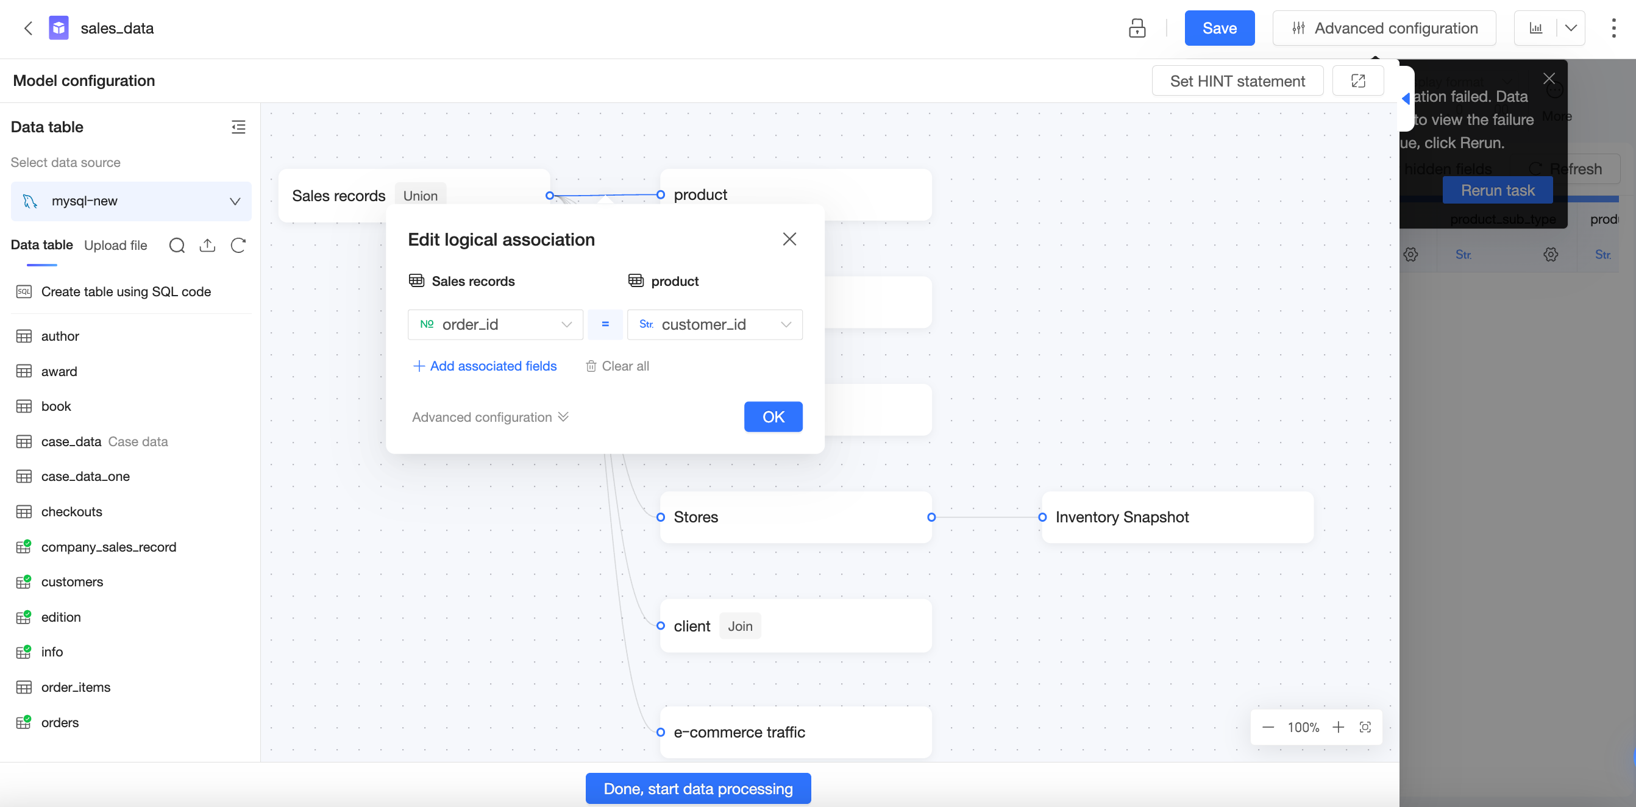1636x807 pixels.
Task: Go back using the back arrow
Action: [28, 28]
